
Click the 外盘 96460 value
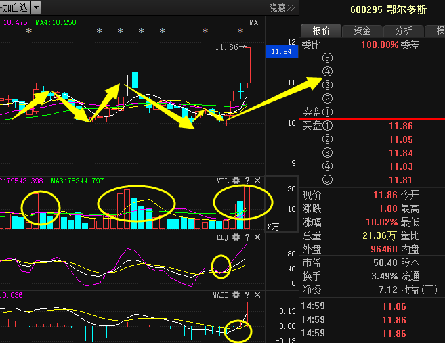384,249
